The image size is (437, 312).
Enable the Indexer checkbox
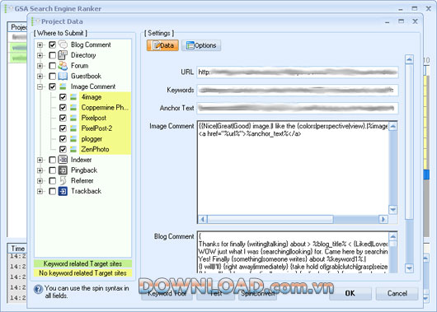[x=53, y=160]
